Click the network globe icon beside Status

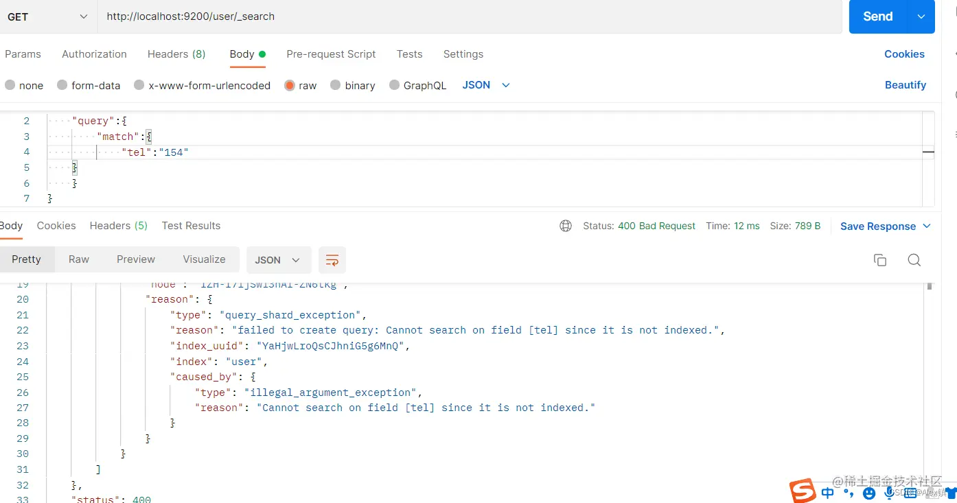566,226
